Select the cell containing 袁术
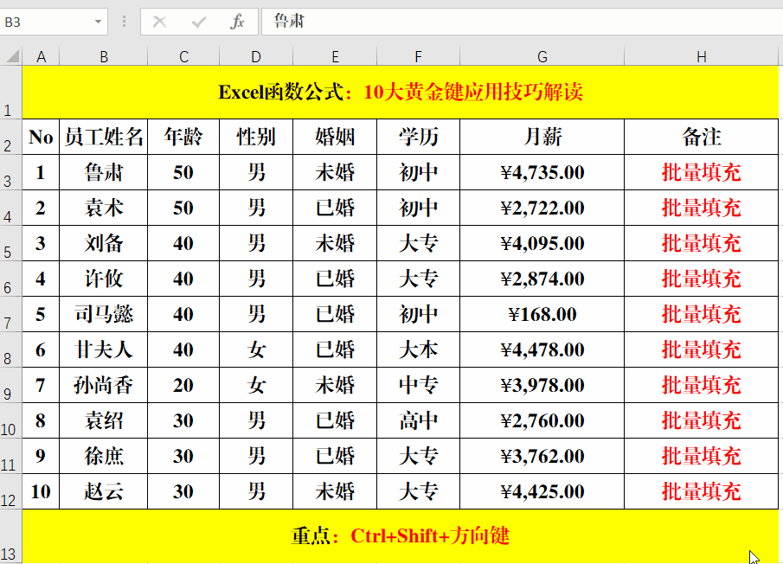The image size is (783, 564). tap(103, 208)
